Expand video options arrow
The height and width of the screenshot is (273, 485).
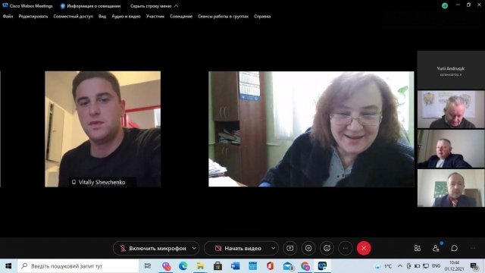click(x=273, y=248)
